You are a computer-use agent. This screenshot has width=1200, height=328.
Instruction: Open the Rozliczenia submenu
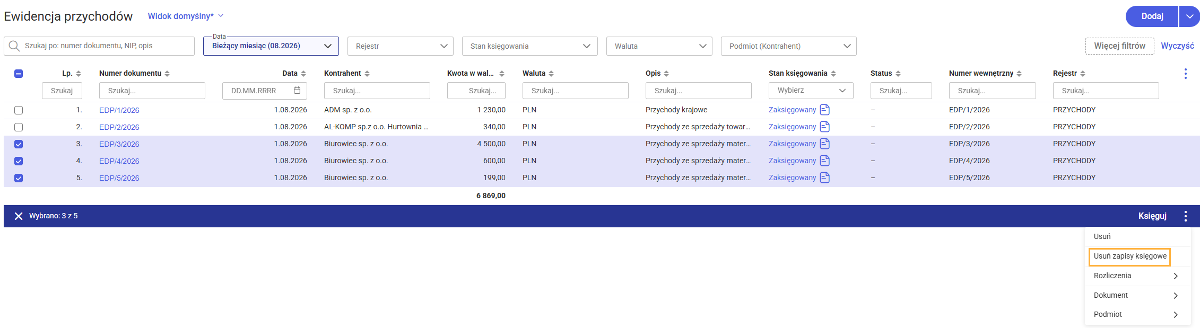click(1138, 276)
